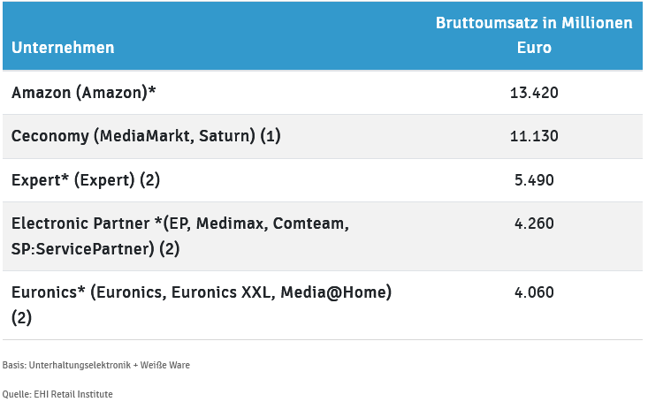Screen dimensions: 648x417
Task: Click footnote marker (2) below Euronics
Action: pos(21,317)
